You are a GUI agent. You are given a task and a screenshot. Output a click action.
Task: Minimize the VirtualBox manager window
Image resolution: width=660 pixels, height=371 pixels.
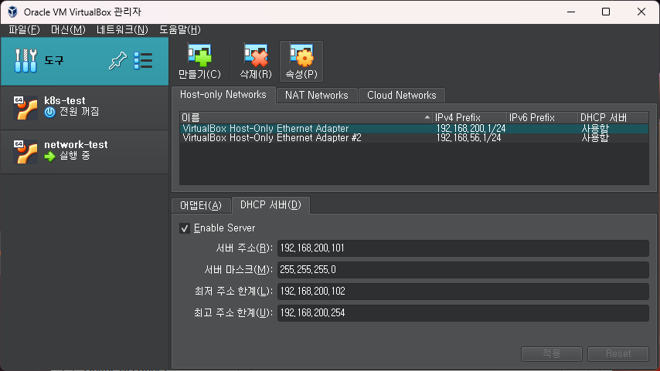571,12
